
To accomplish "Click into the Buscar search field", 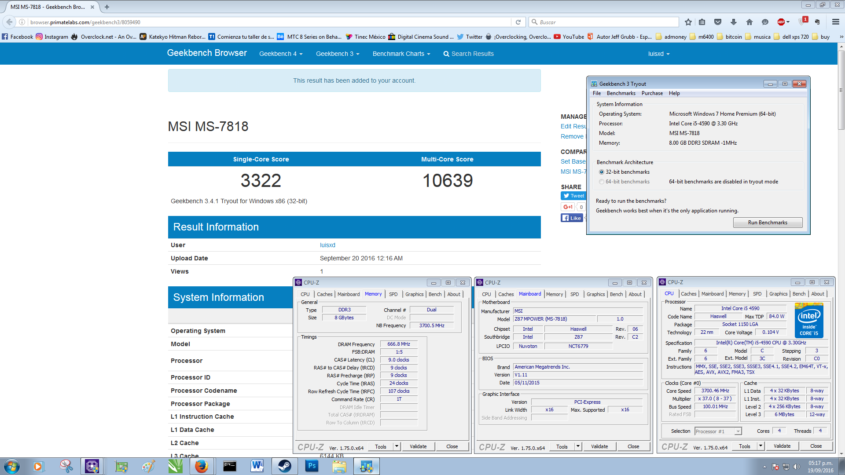I will (x=604, y=22).
